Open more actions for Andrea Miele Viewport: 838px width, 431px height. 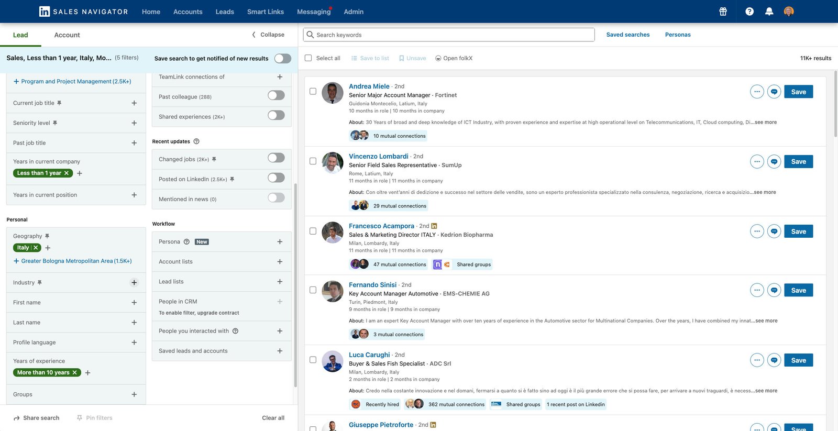pyautogui.click(x=757, y=92)
